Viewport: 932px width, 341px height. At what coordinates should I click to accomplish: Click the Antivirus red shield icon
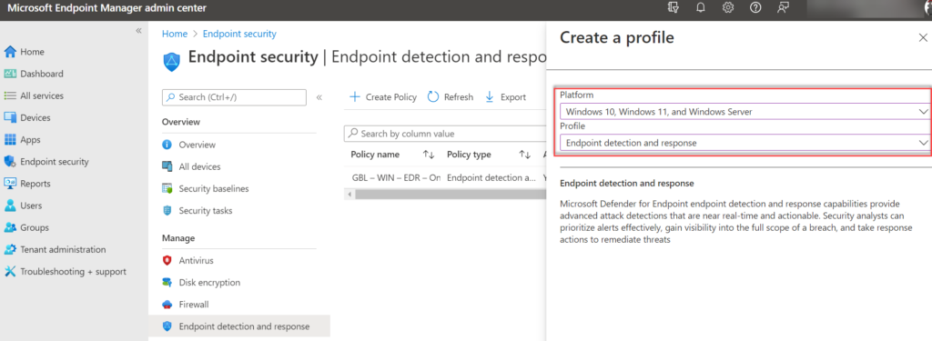point(167,260)
